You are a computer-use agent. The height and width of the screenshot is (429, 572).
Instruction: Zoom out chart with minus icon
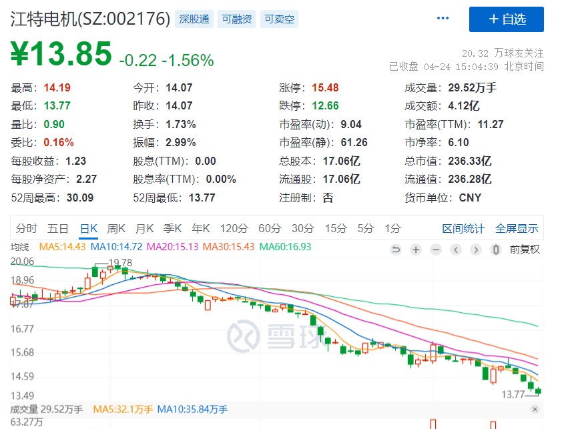pos(436,250)
